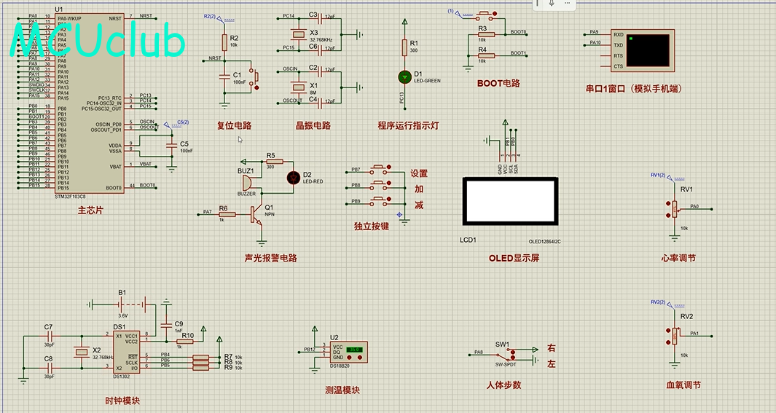
Task: Select resistor R6 1k on PA7
Action: coord(227,214)
